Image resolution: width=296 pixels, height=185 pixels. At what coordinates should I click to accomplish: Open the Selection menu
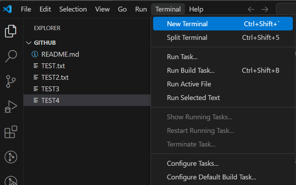(73, 9)
